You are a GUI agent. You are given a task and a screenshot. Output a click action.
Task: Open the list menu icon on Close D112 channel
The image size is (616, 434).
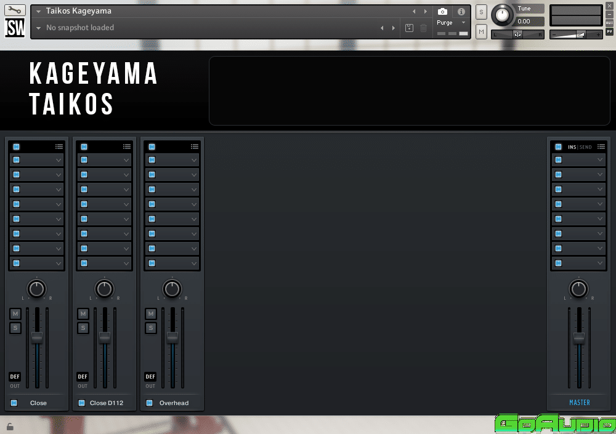click(126, 147)
